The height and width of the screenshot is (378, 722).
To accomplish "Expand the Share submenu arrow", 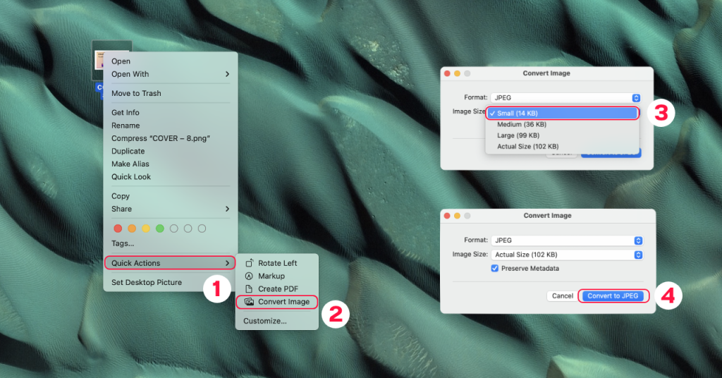I will [x=227, y=209].
